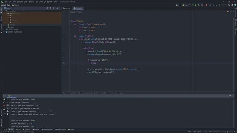Image resolution: width=237 pixels, height=133 pixels.
Task: Click Print icon in the Run console
Action: 7,111
